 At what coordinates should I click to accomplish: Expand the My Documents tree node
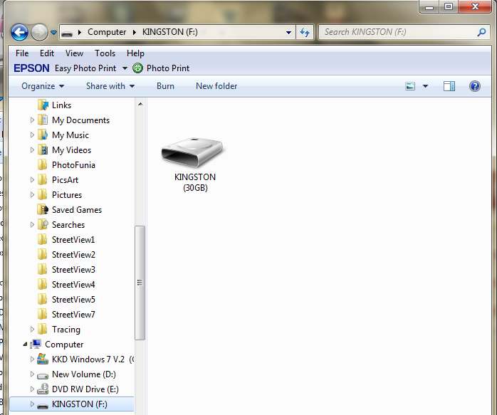click(x=32, y=120)
